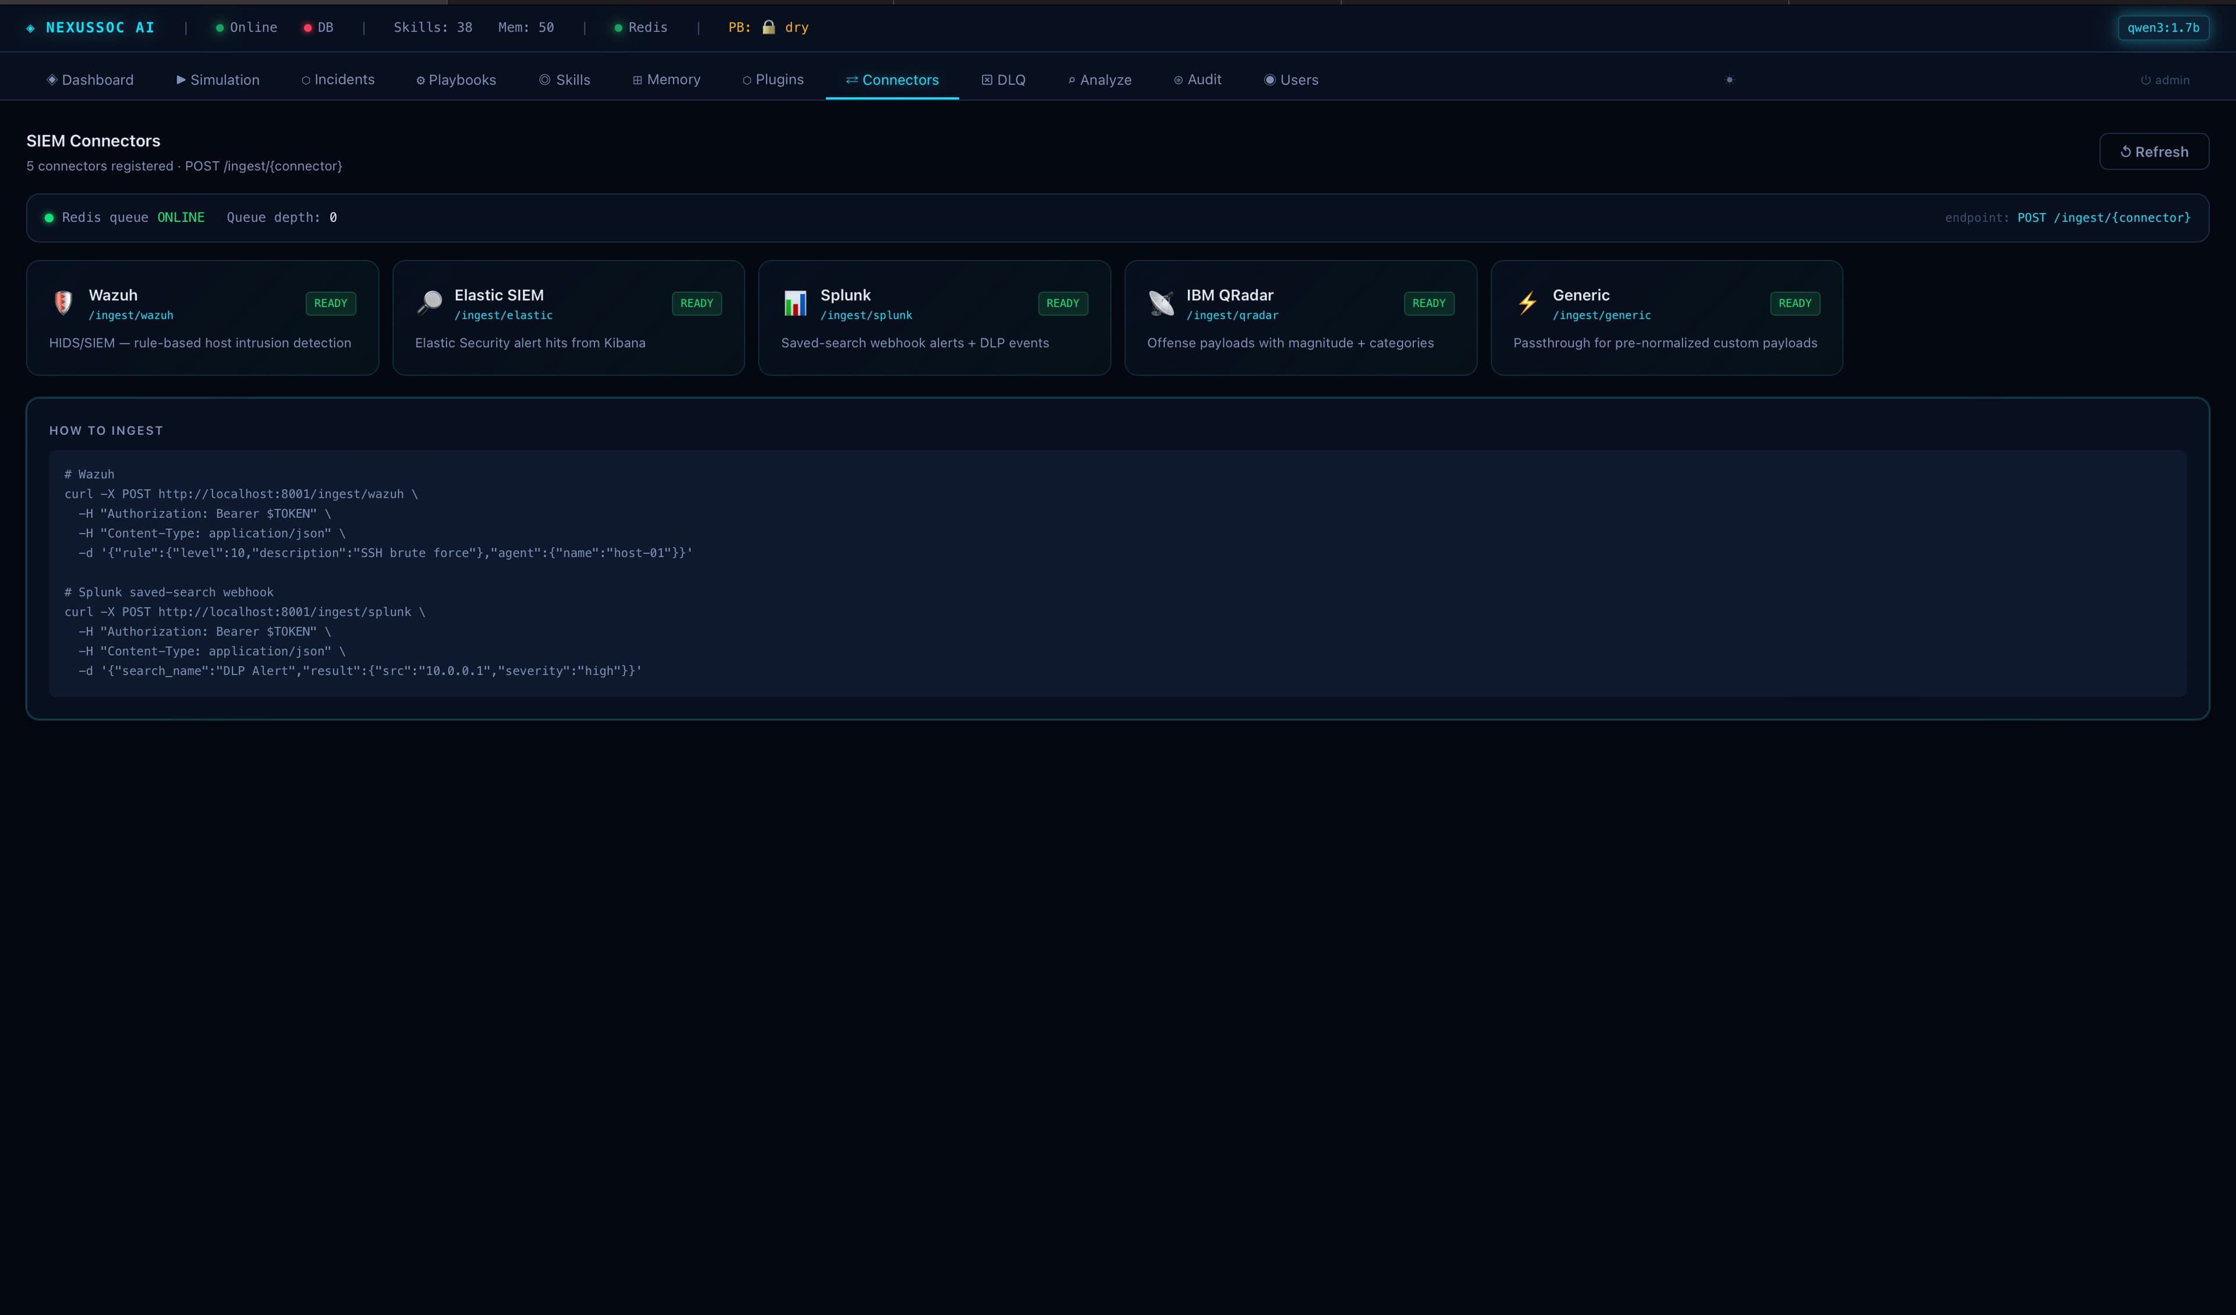Click the Generic lightning bolt icon
Screen dimensions: 2236x1315
(x=1527, y=303)
